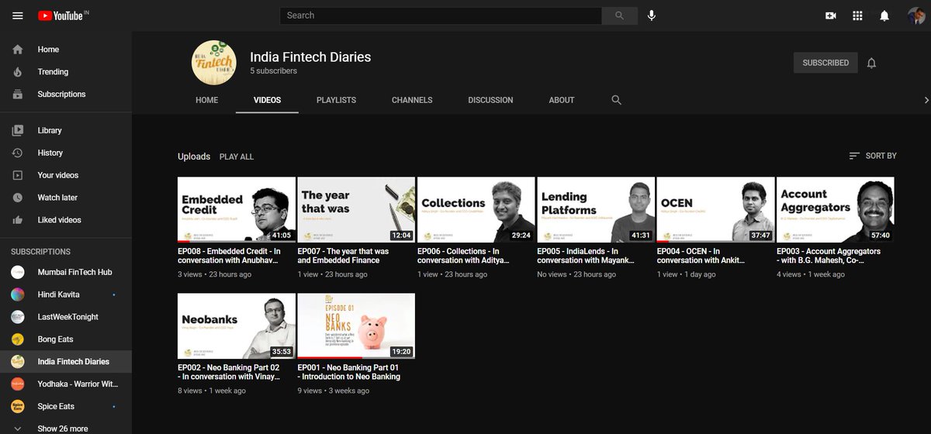This screenshot has width=931, height=434.
Task: Switch to the channel HOME tab
Action: click(206, 100)
